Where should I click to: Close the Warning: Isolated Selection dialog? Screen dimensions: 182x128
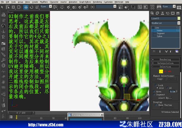coord(102,115)
